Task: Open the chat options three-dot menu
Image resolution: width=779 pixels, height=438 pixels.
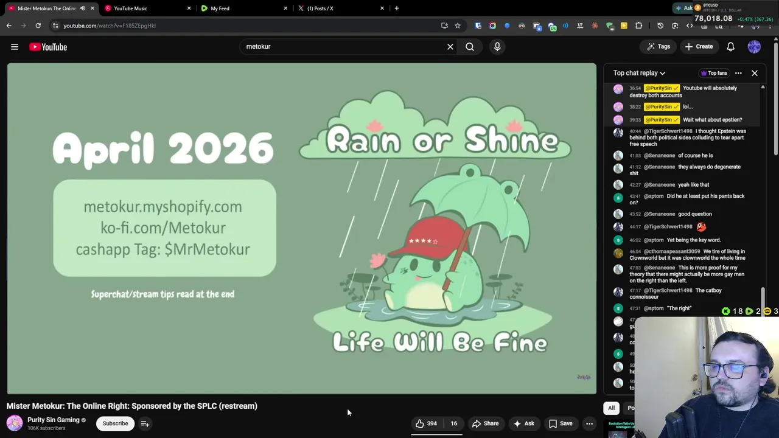Action: click(x=738, y=73)
